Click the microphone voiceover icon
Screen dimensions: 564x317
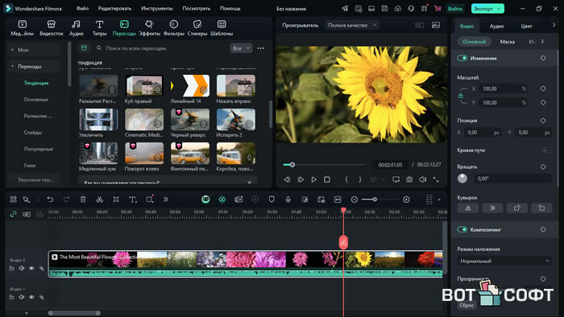(288, 200)
